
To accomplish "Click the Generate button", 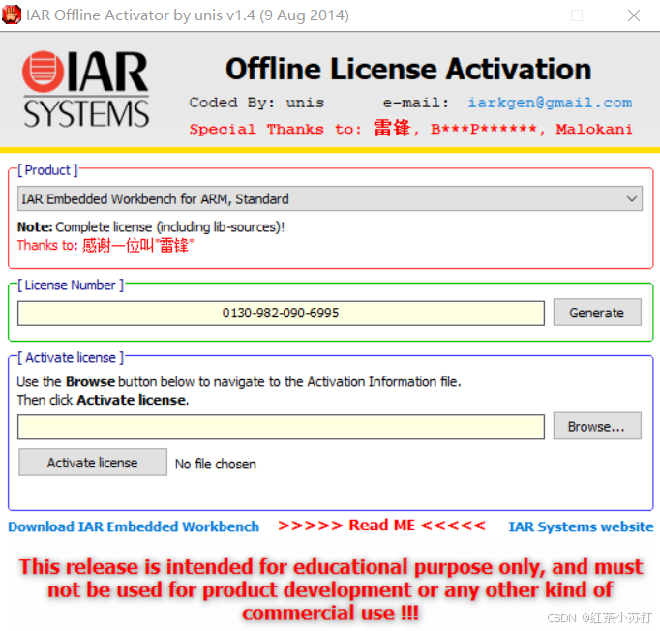I will 597,313.
